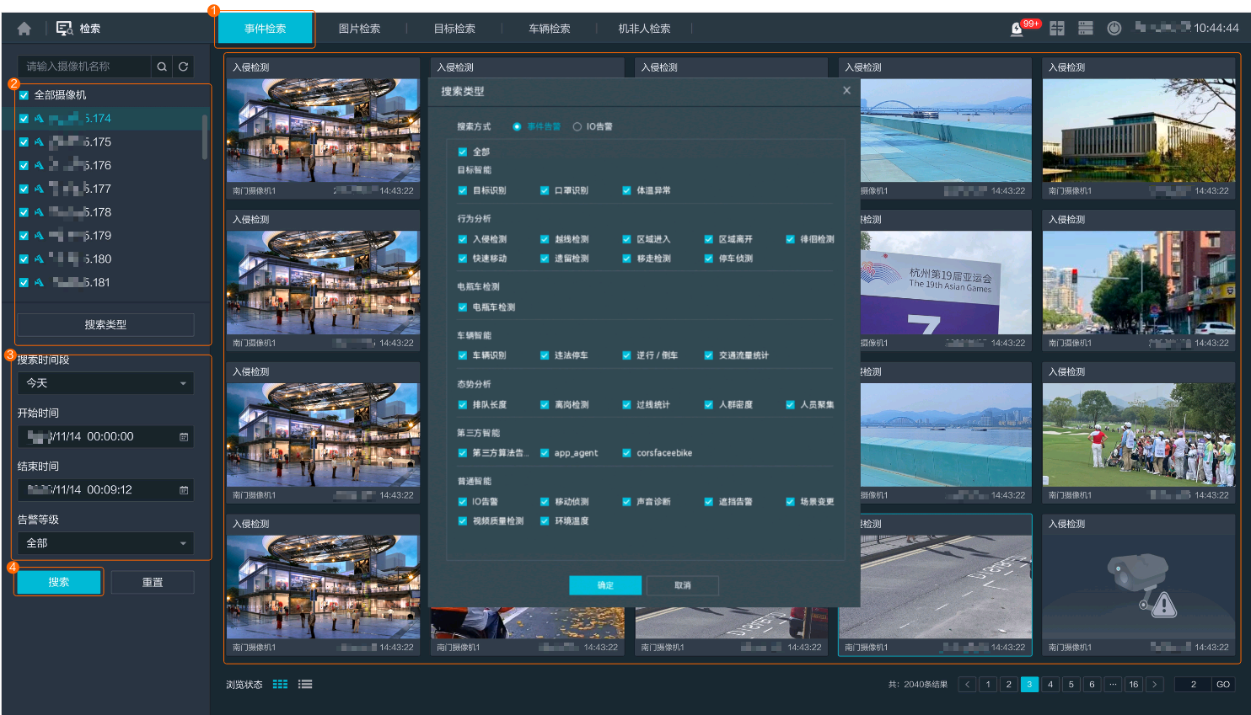This screenshot has height=715, width=1251.
Task: Go to next page of results
Action: 1155,685
